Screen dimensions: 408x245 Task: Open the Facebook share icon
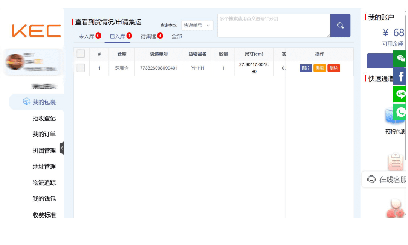coord(400,76)
